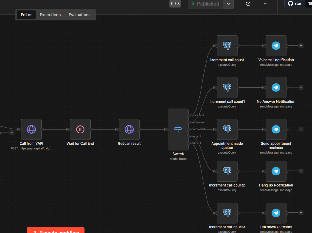The width and height of the screenshot is (312, 233).
Task: Click the Published status button
Action: [205, 4]
